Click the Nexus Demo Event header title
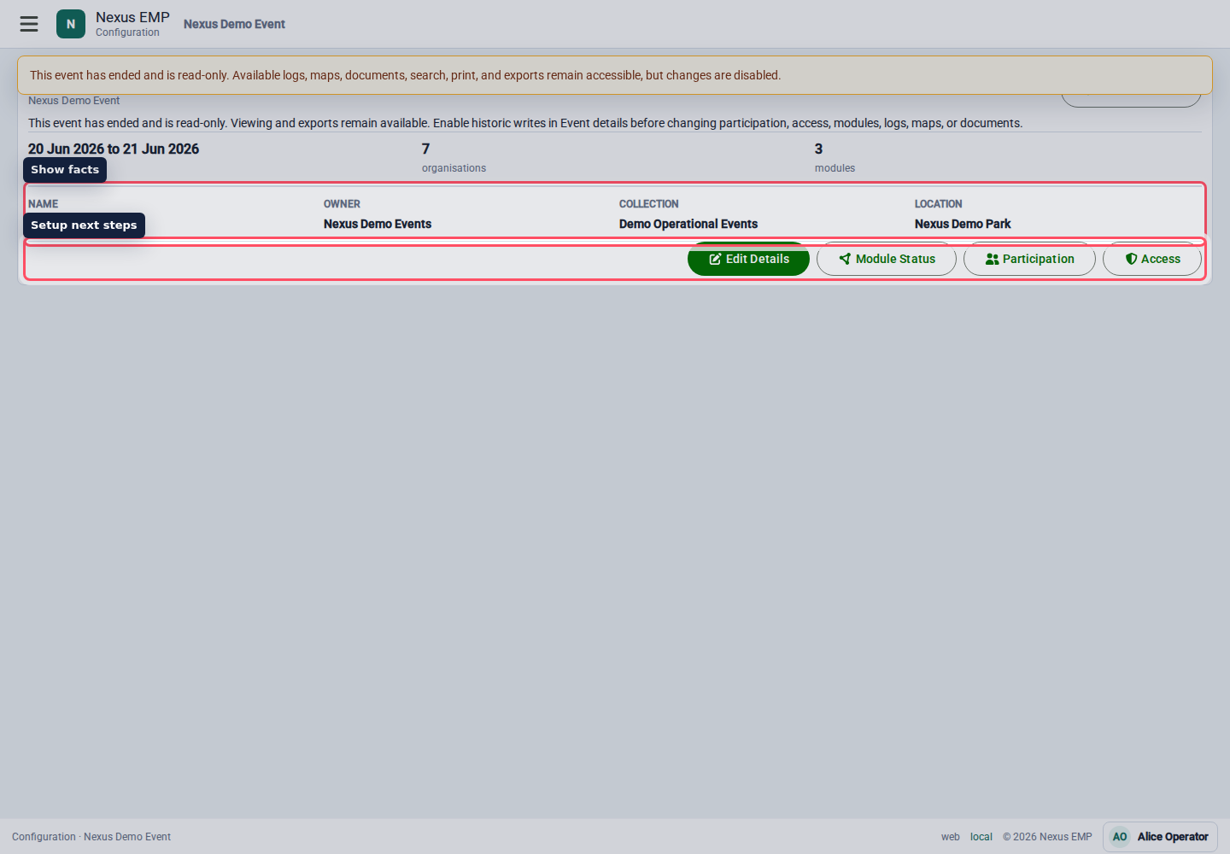Viewport: 1230px width, 854px height. [234, 24]
